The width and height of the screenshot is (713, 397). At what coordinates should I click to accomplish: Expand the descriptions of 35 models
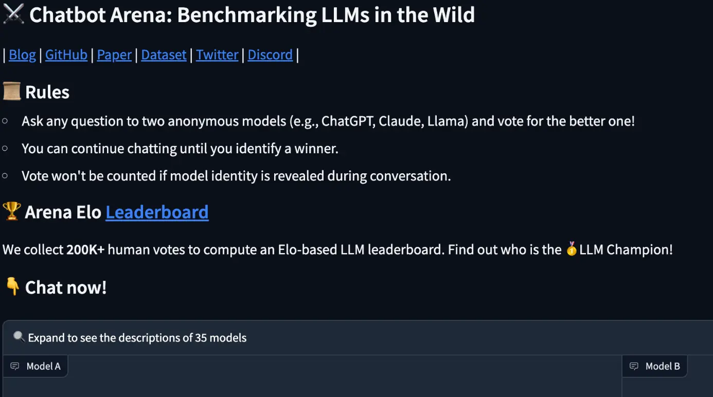(x=358, y=338)
